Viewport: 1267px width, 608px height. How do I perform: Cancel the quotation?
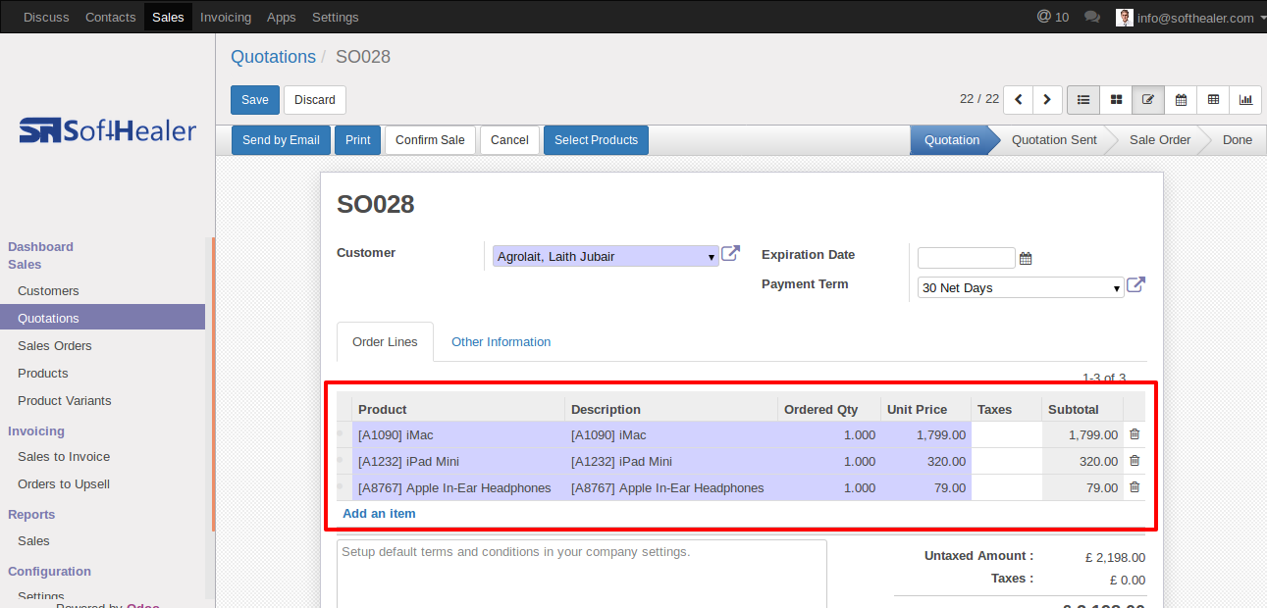click(509, 140)
